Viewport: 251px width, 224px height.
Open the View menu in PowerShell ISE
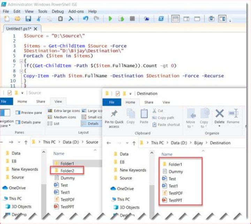tap(29, 11)
